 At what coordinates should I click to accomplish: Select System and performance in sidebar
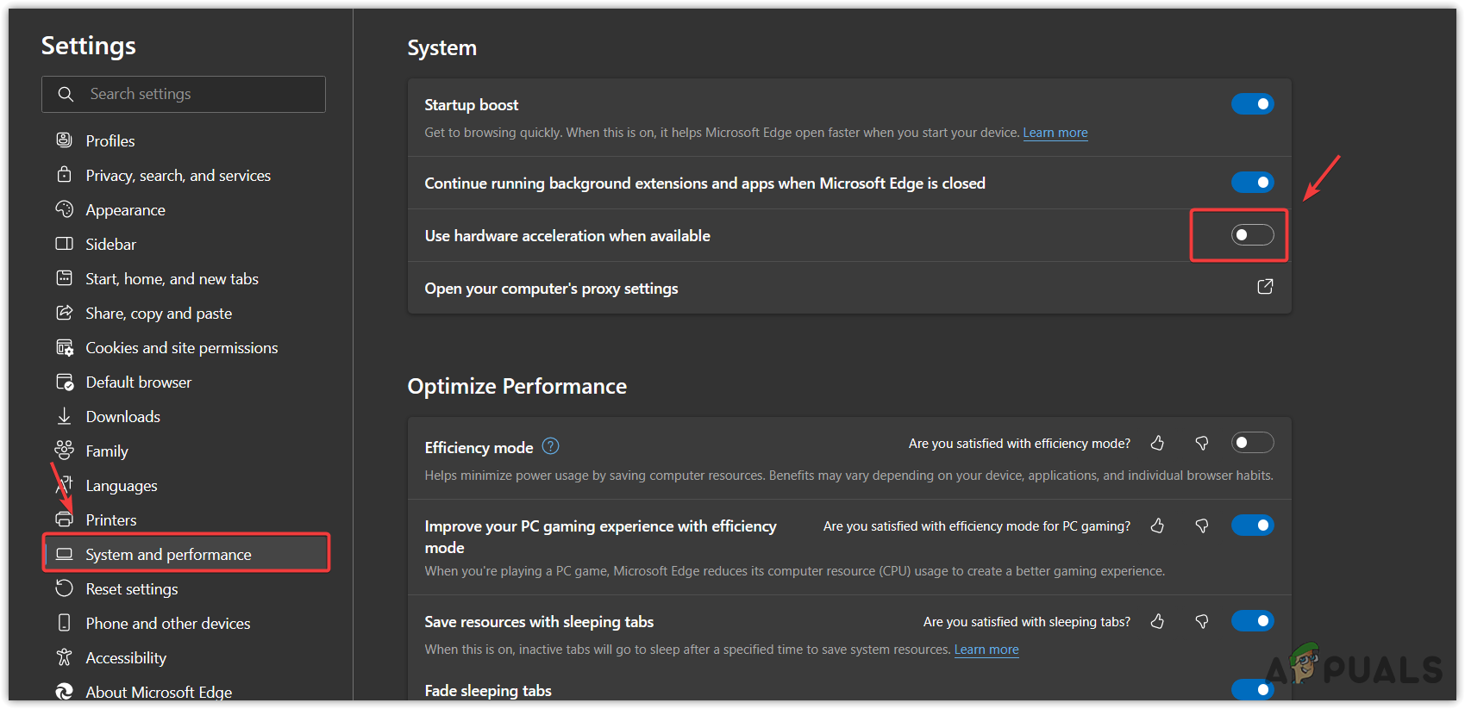[x=168, y=554]
